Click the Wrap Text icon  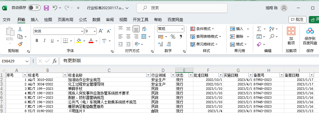click(144, 29)
